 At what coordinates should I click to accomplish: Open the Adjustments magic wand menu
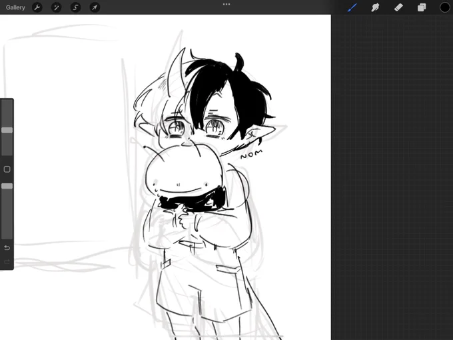pyautogui.click(x=57, y=7)
